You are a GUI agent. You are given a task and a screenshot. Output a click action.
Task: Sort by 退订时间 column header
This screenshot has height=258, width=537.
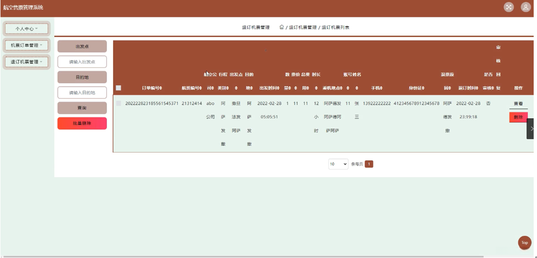coord(468,88)
